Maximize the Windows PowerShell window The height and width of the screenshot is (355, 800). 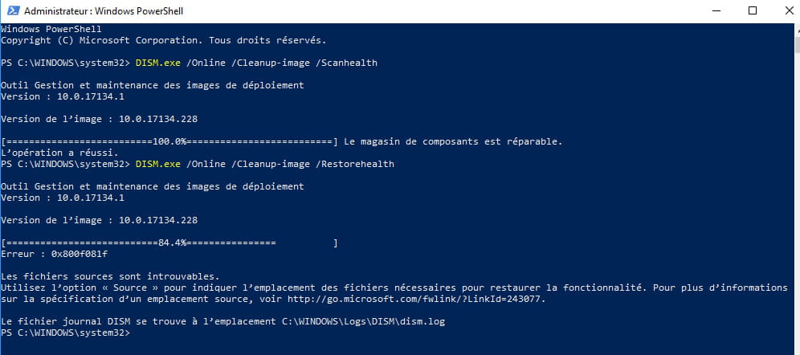tap(753, 10)
